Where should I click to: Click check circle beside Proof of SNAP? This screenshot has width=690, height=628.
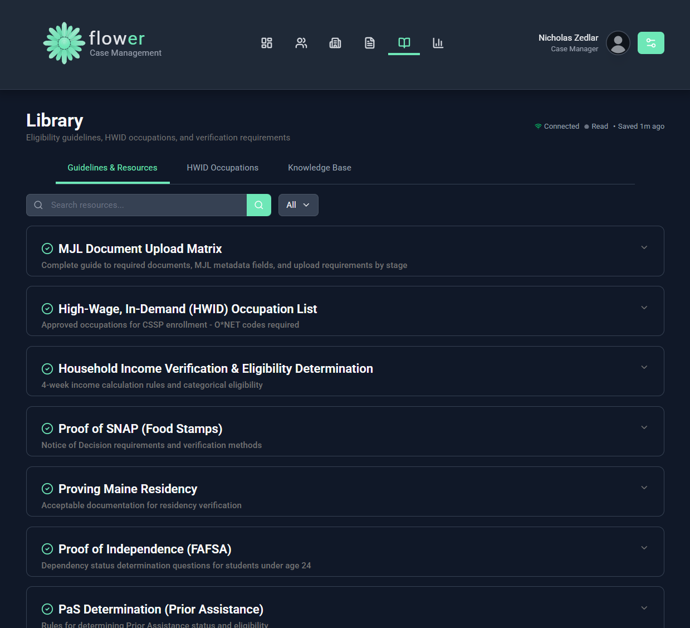(x=47, y=429)
